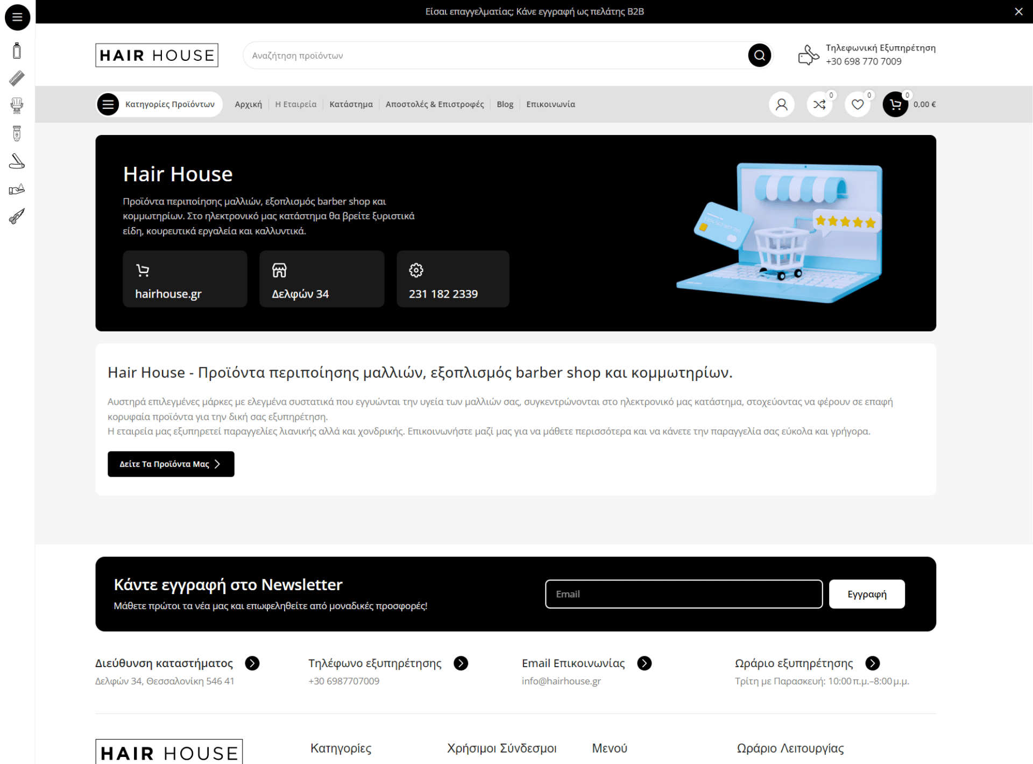1033x764 pixels.
Task: Select the hair clipper icon in sidebar
Action: pyautogui.click(x=17, y=133)
